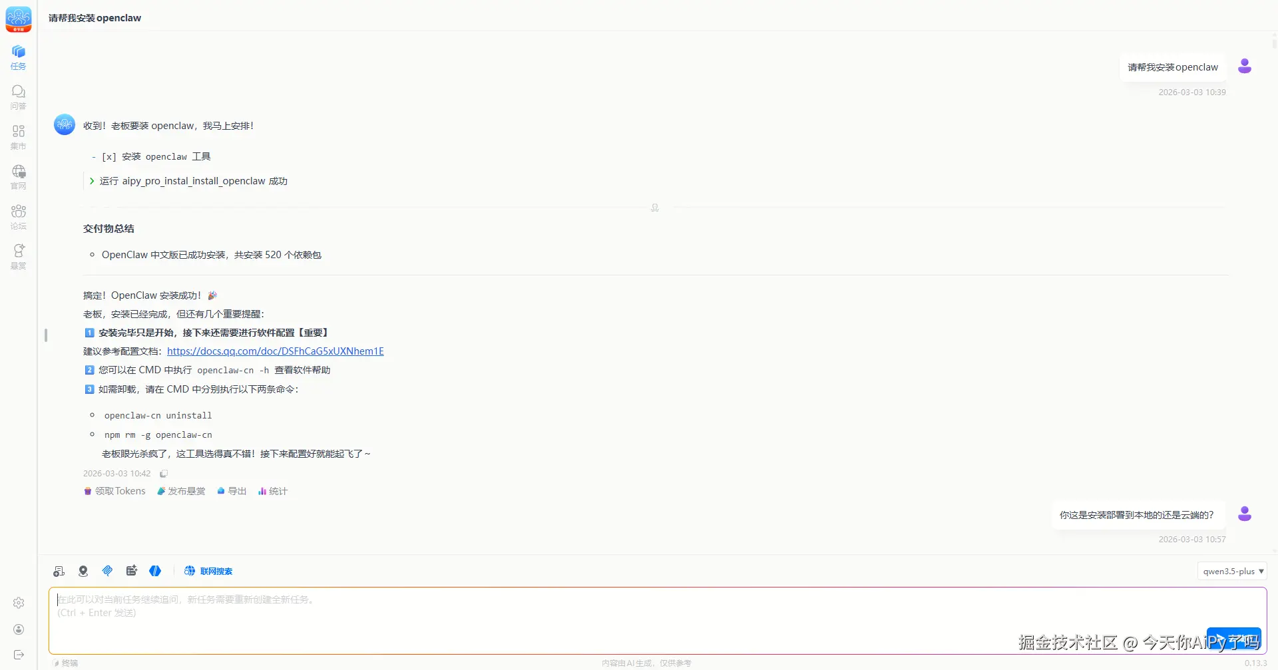The image size is (1278, 670).
Task: Click the 统计 statistics button
Action: tap(273, 491)
